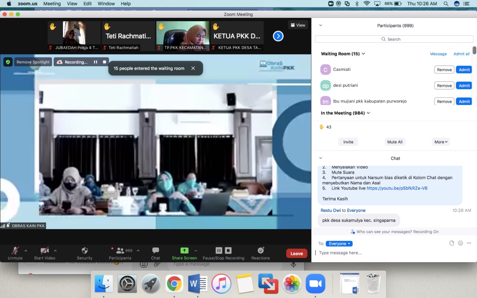Expand audio options arrow beside Unmute

click(x=26, y=251)
